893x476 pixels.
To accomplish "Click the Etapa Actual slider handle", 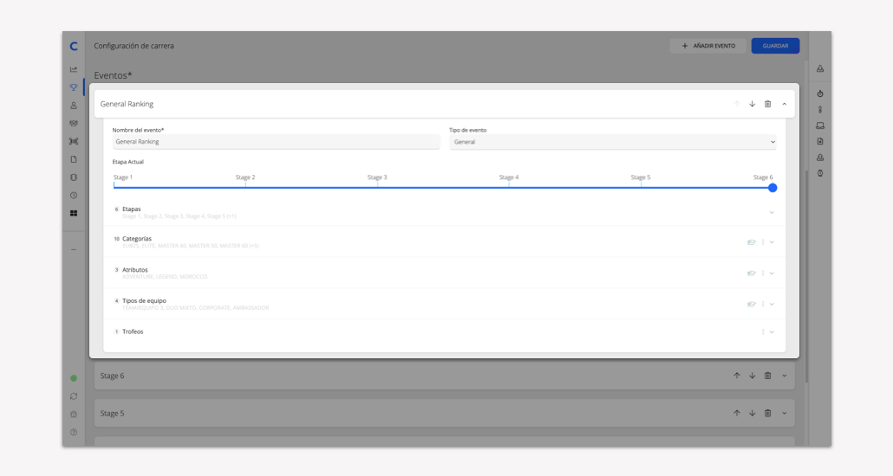I will [772, 188].
